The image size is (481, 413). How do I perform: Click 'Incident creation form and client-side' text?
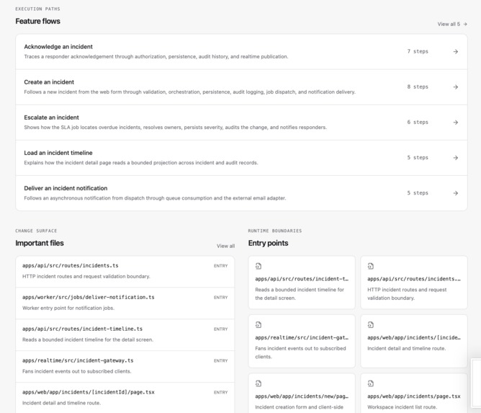coord(299,407)
